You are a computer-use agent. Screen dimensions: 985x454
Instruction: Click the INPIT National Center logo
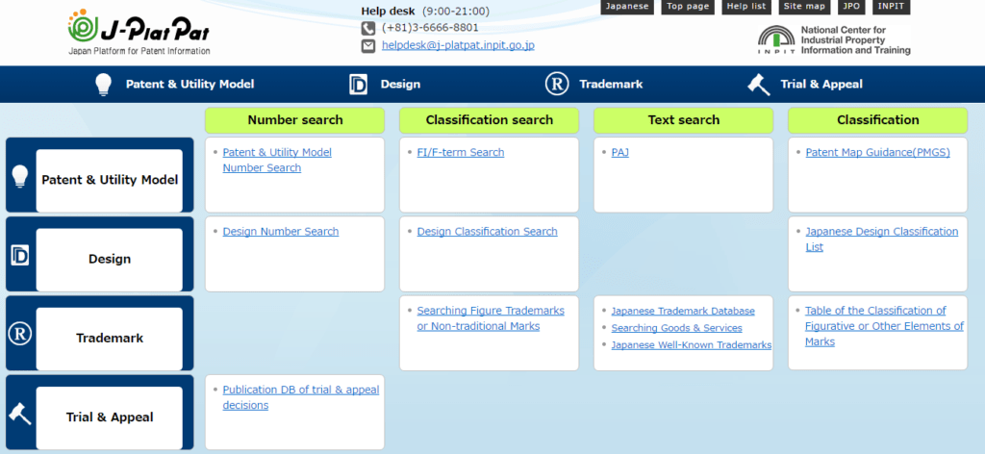[x=834, y=40]
